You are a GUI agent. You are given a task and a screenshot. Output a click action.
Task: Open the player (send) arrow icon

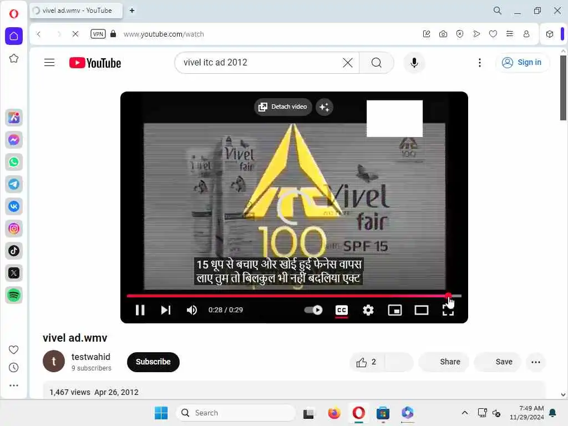pyautogui.click(x=476, y=34)
